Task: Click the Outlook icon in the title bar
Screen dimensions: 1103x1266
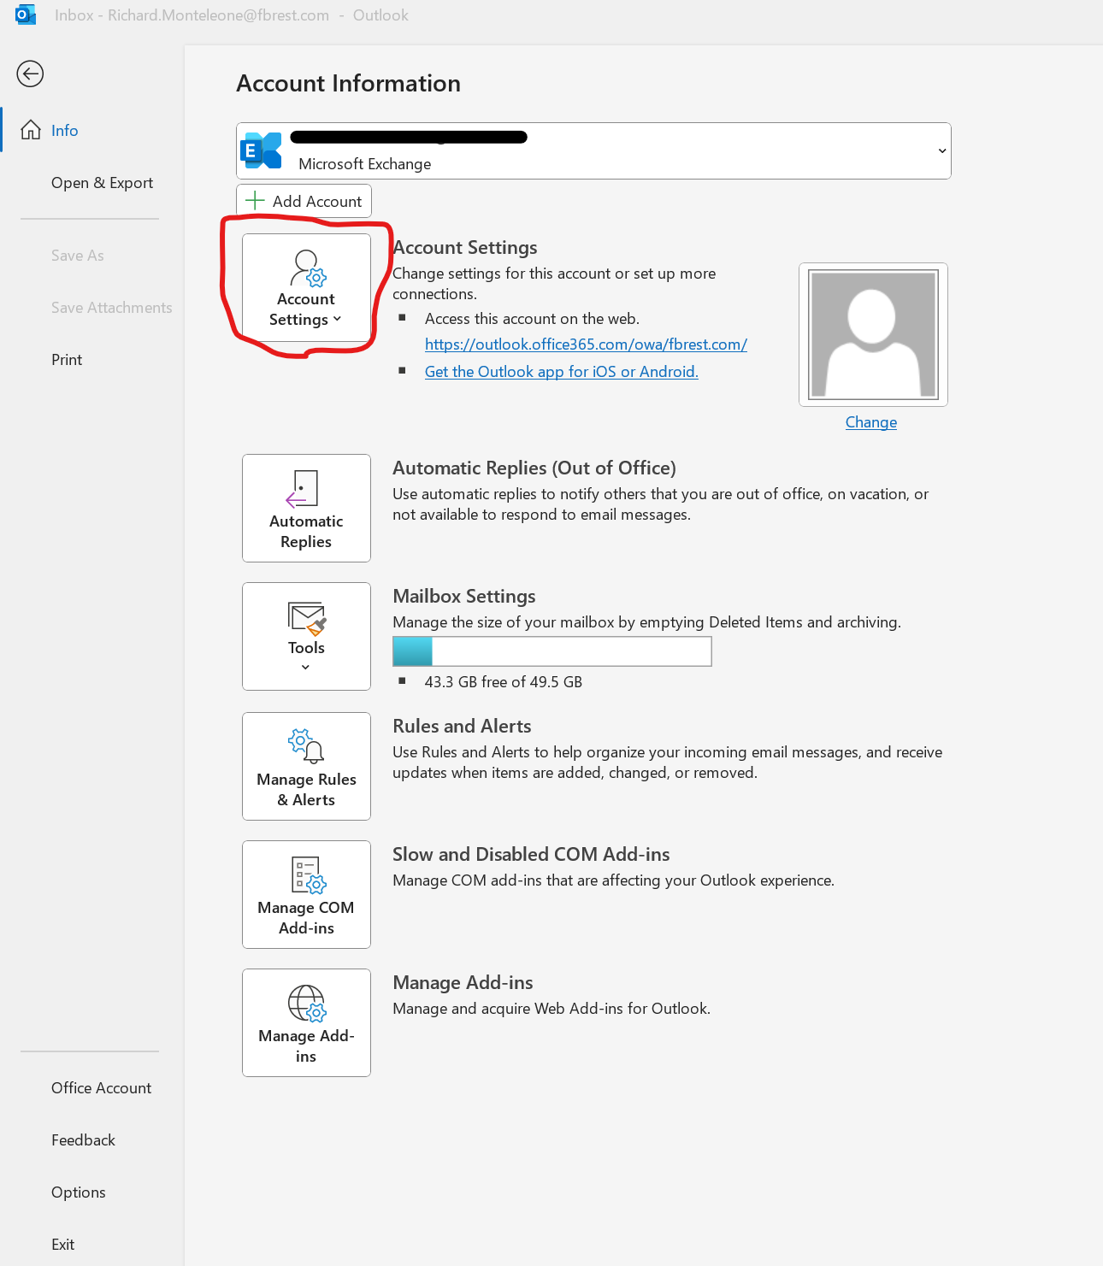Action: point(26,14)
